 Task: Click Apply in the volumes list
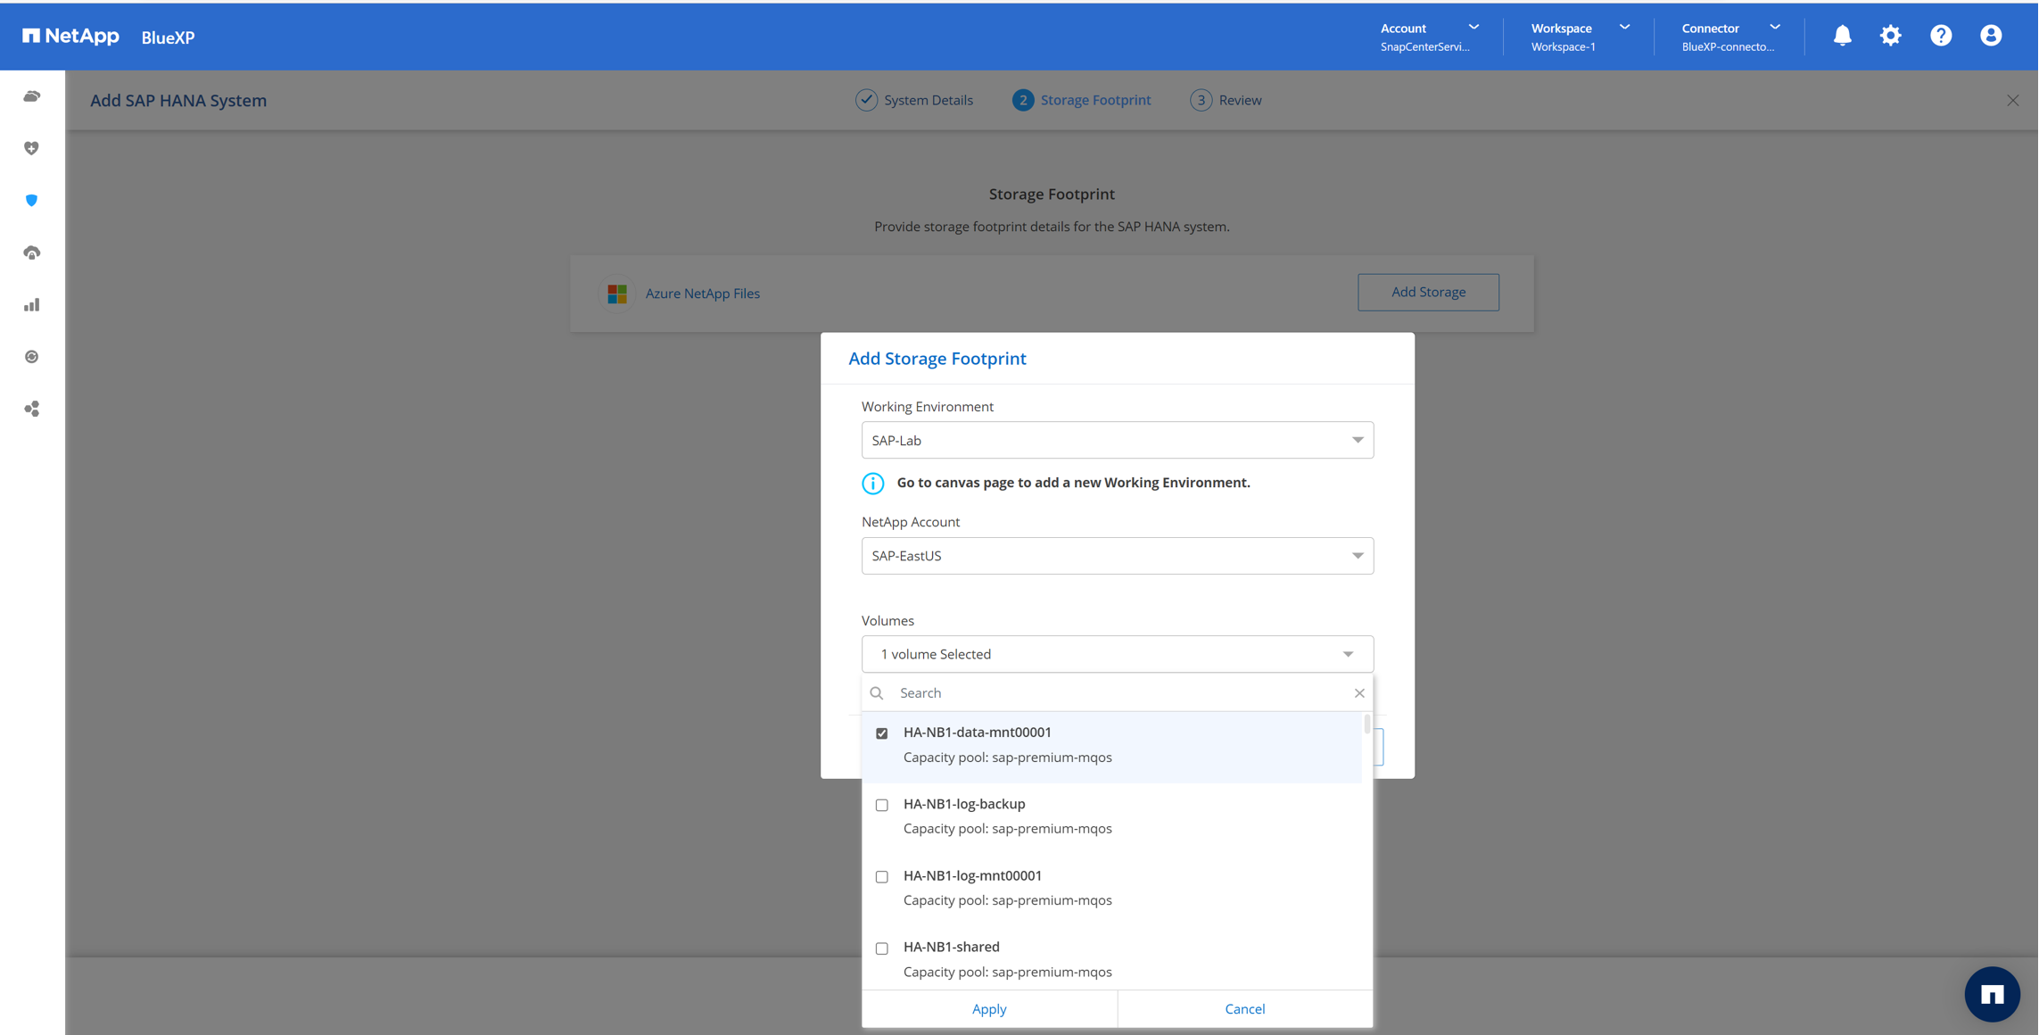(988, 1009)
